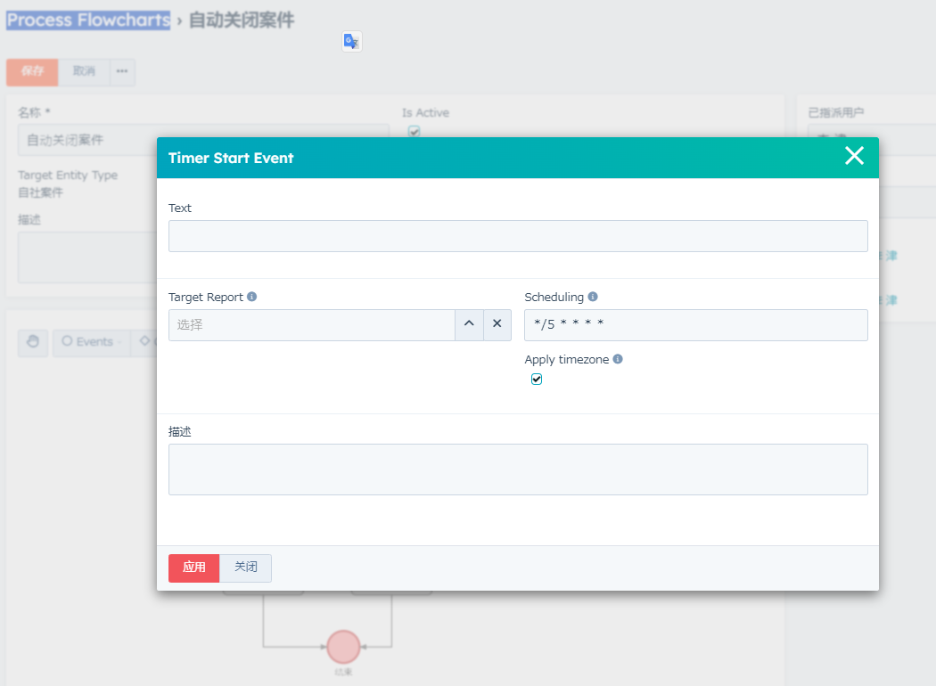Click the red 应用 apply button
The image size is (936, 686).
(x=193, y=568)
